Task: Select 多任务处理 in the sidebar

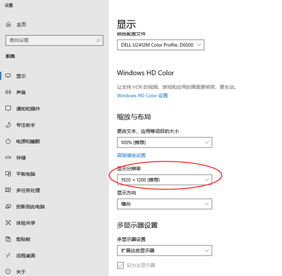Action: tap(28, 190)
